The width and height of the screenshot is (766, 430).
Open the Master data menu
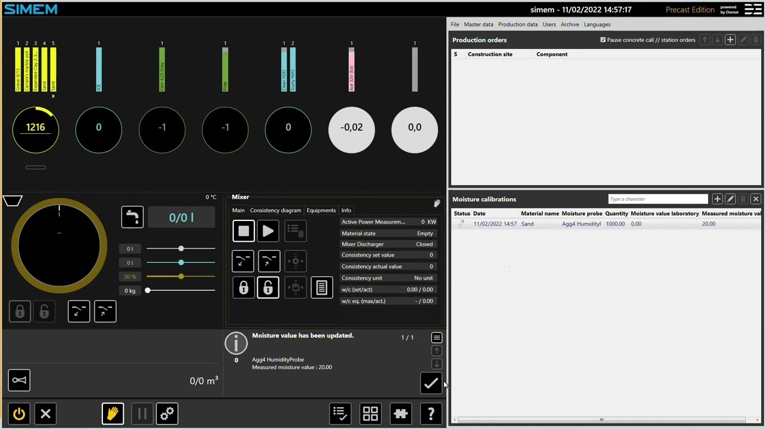(x=478, y=24)
